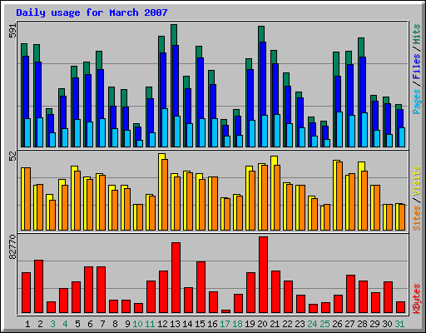The height and width of the screenshot is (333, 426).
Task: Click weekend day label 31
Action: tap(399, 324)
